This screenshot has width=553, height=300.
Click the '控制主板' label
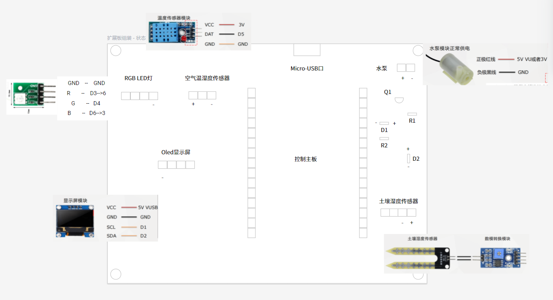306,159
